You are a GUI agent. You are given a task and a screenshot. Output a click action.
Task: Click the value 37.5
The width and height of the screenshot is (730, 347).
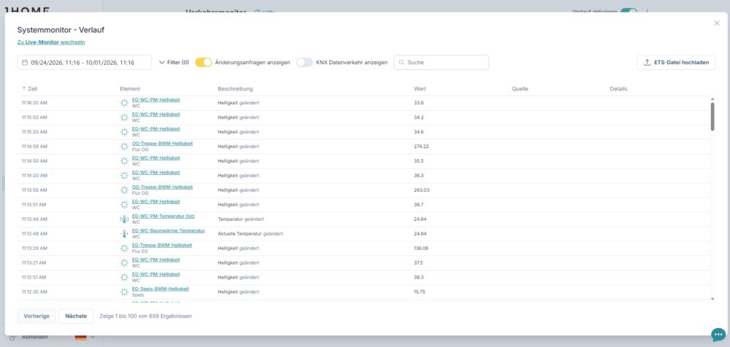tap(418, 262)
